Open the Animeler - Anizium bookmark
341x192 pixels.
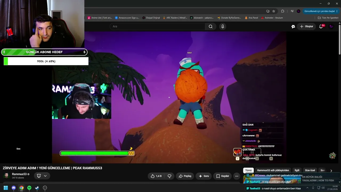coord(271,18)
